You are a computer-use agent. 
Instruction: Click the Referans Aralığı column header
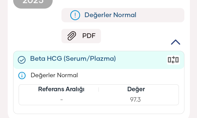[61, 89]
